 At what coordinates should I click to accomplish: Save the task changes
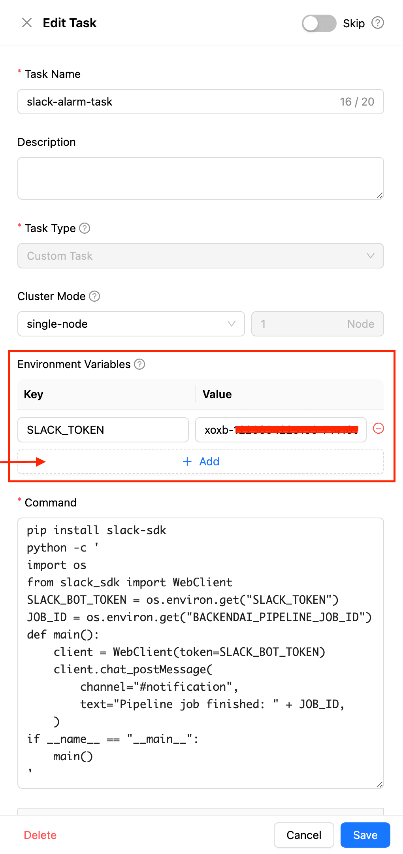point(365,835)
